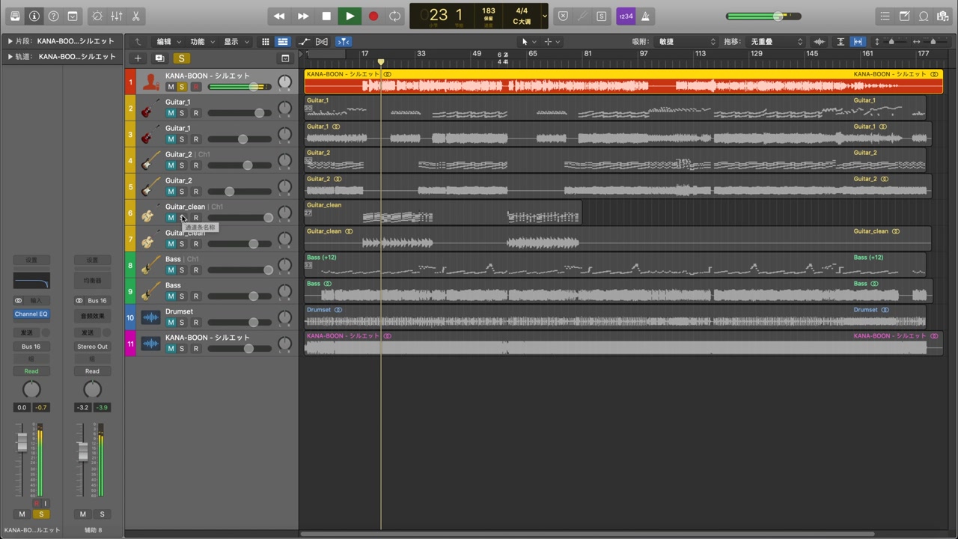
Task: Click the red Record button
Action: coord(373,16)
